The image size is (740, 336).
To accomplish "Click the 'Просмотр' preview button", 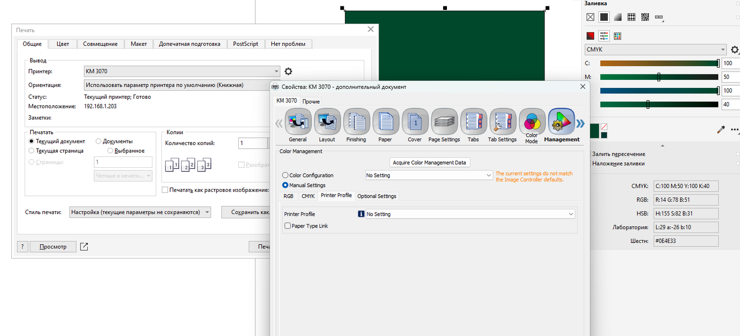I will click(x=53, y=247).
